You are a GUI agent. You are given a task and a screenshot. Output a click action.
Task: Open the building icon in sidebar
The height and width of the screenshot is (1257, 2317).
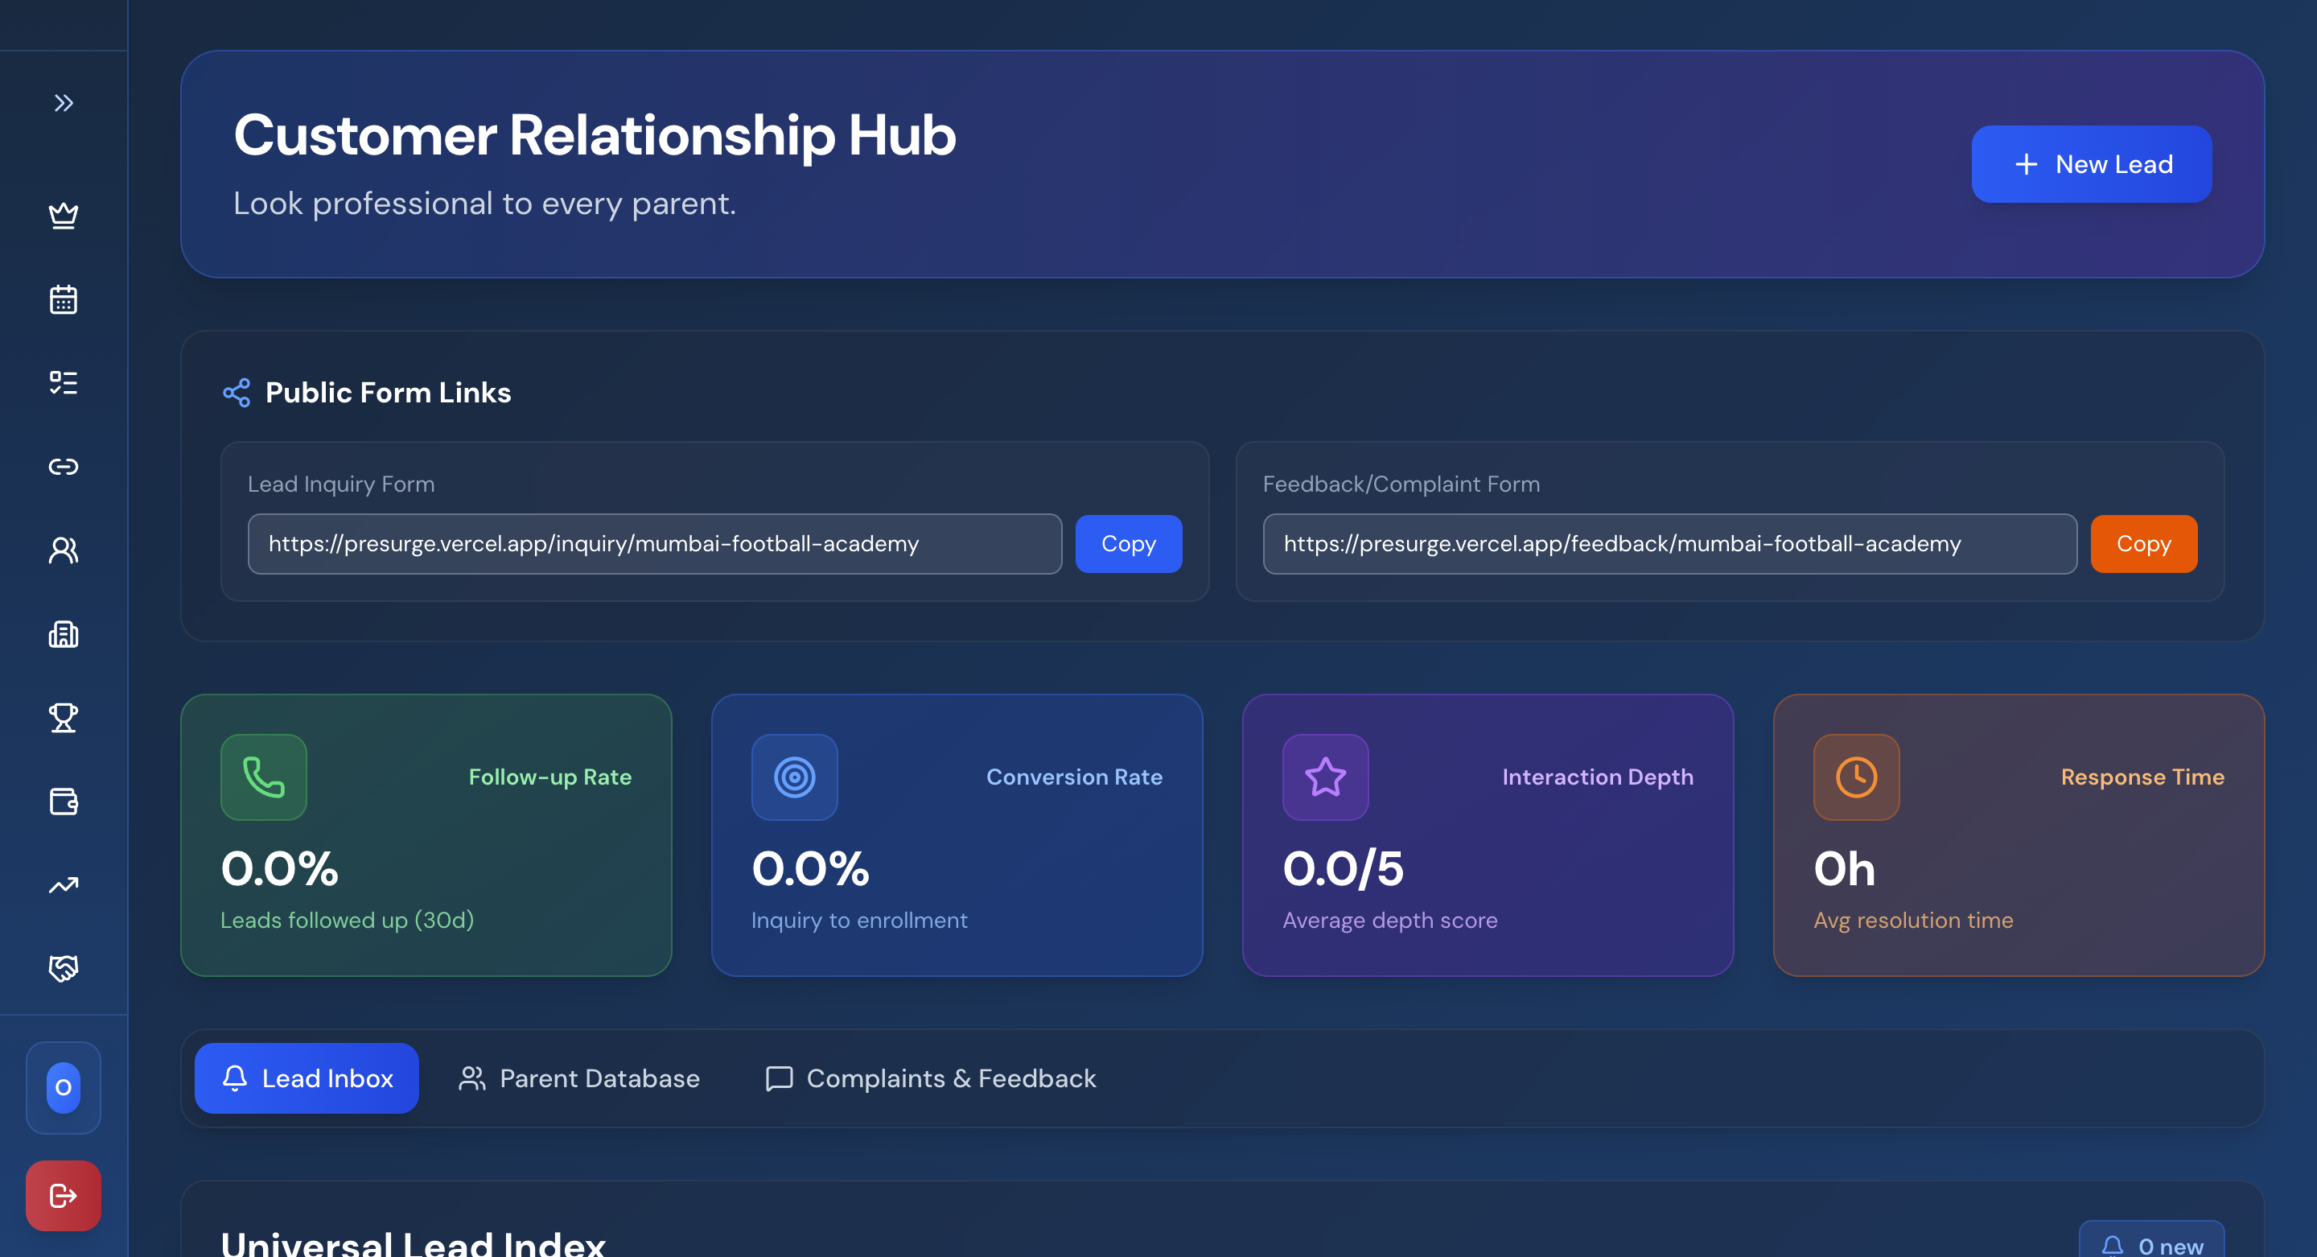63,634
